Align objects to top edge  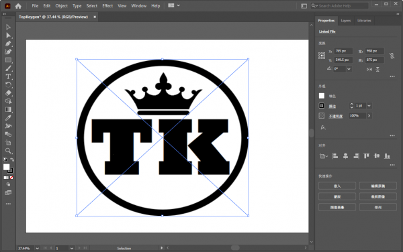[367, 156]
